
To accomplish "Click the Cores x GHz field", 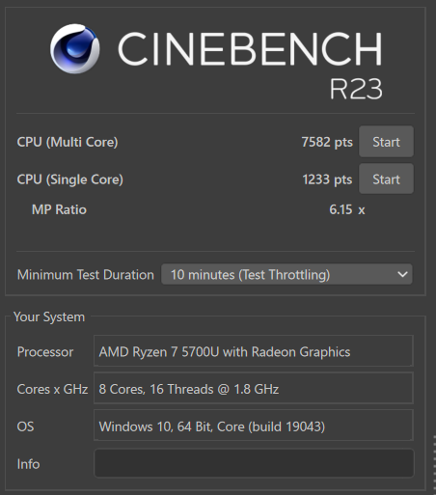I will click(x=253, y=388).
